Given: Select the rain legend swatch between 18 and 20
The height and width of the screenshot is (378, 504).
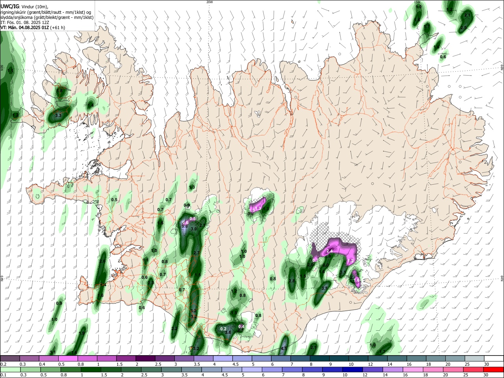Looking at the screenshot, I should point(433,370).
